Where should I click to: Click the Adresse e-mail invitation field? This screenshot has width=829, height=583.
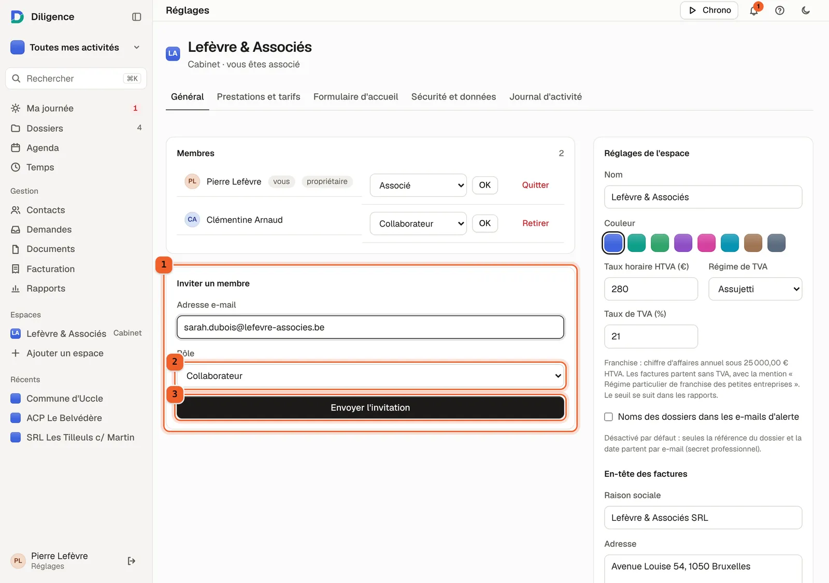pyautogui.click(x=370, y=327)
